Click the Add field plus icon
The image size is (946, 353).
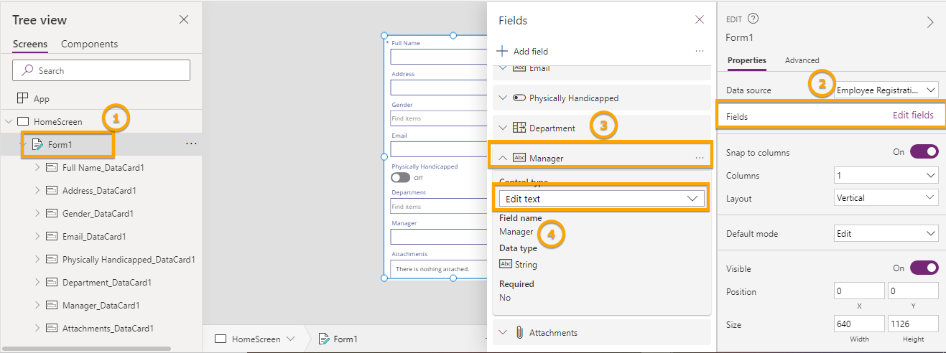503,52
